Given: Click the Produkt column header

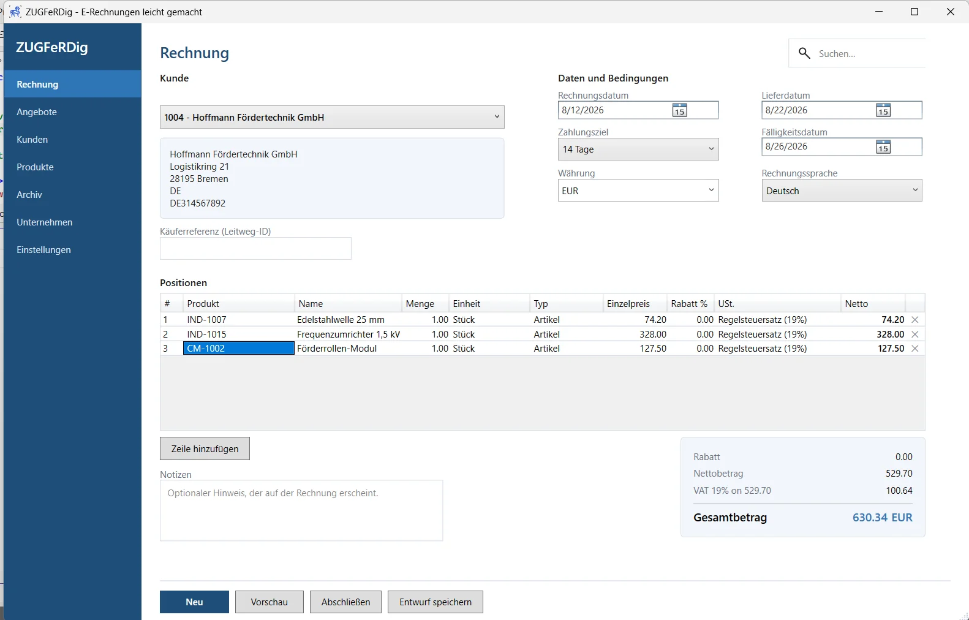Looking at the screenshot, I should (x=239, y=303).
